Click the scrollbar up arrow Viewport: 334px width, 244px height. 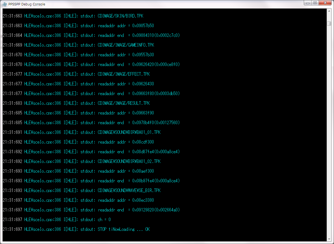(329, 11)
